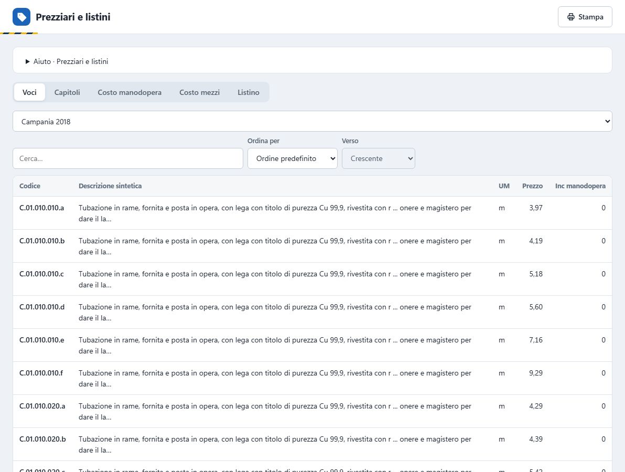Click the price 4,39
Image resolution: width=625 pixels, height=472 pixels.
[536, 439]
